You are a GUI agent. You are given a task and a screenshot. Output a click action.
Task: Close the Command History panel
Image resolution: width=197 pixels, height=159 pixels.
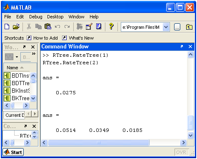pyautogui.click(x=34, y=126)
